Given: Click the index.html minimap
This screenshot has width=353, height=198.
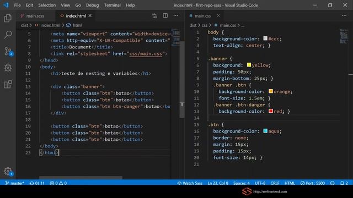Looking at the screenshot, I should [175, 37].
